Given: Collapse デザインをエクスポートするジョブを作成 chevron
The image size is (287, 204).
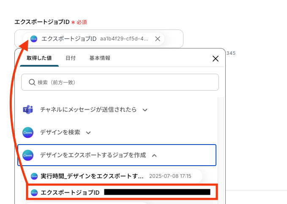Looking at the screenshot, I should click(154, 156).
